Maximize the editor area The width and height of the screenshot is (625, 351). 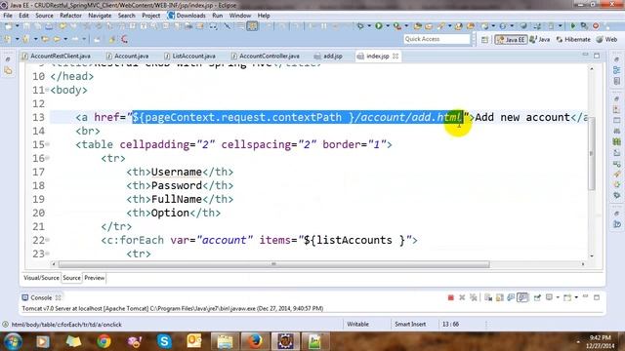pyautogui.click(x=597, y=56)
